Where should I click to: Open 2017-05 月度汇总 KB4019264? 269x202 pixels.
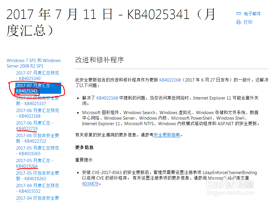click(x=35, y=163)
